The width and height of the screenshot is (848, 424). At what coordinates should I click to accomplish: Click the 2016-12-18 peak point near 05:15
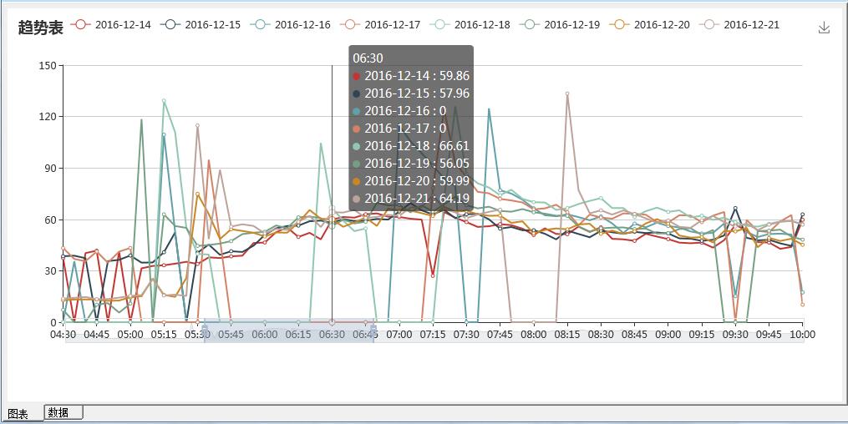point(164,100)
